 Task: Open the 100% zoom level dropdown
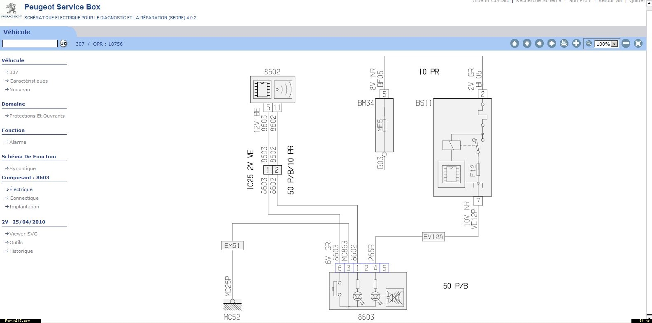pyautogui.click(x=615, y=44)
